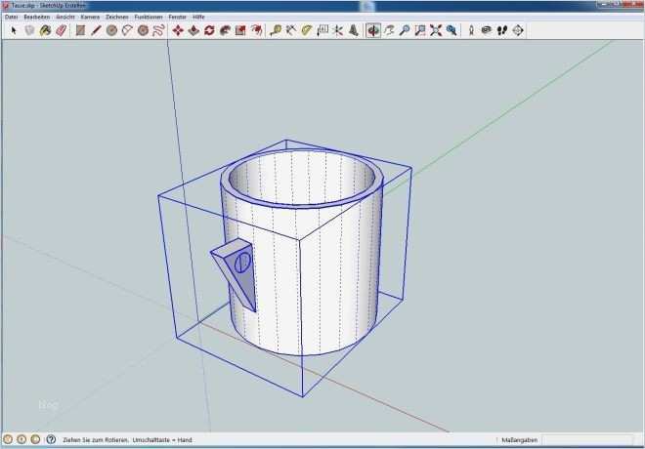Select the arrow Select tool
The image size is (645, 449).
coord(14,30)
